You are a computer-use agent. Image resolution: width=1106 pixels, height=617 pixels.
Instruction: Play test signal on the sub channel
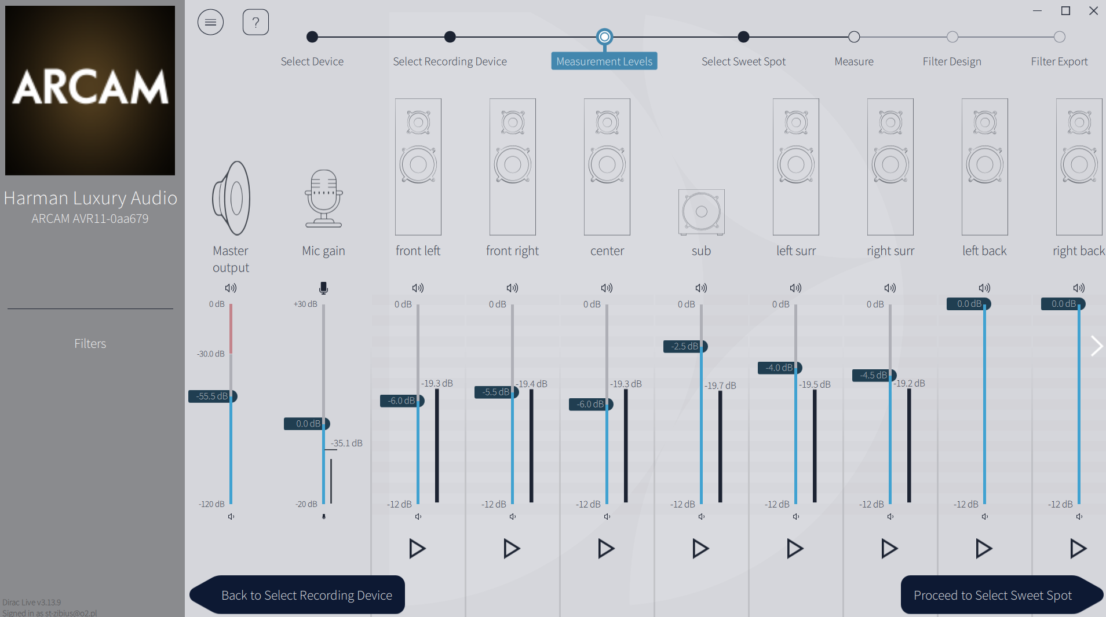point(700,548)
